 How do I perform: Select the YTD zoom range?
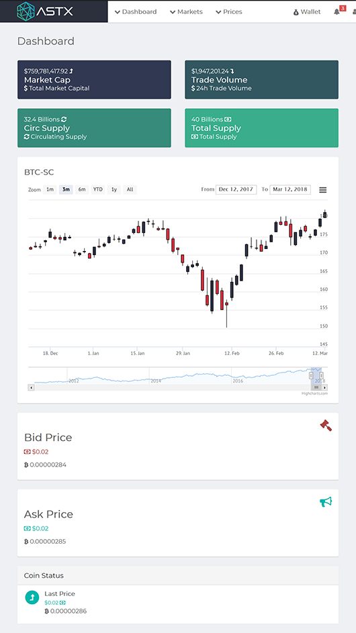(98, 189)
